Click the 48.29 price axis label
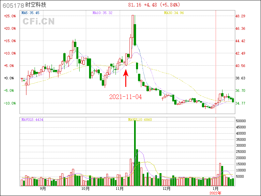This screenshot has width=261, height=196. (x=240, y=16)
